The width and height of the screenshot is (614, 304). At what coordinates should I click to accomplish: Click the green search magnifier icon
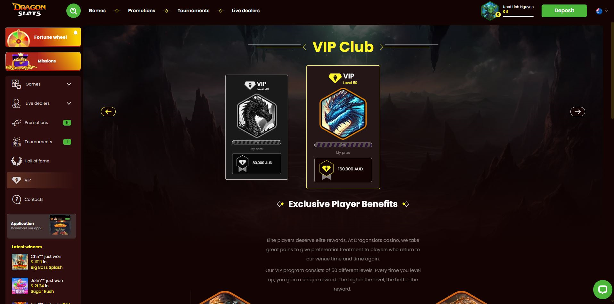pyautogui.click(x=73, y=11)
